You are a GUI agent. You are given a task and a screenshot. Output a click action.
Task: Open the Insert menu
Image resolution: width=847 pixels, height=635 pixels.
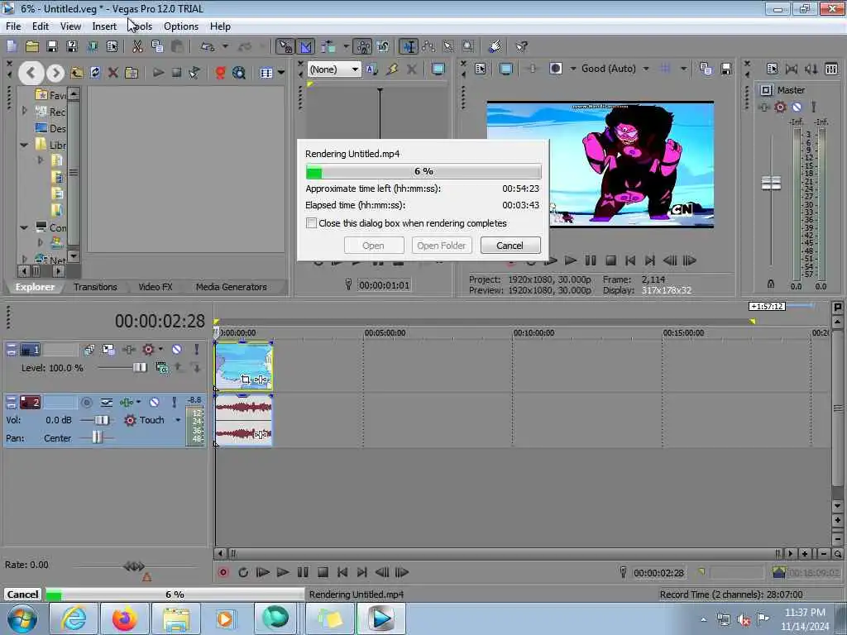point(104,26)
